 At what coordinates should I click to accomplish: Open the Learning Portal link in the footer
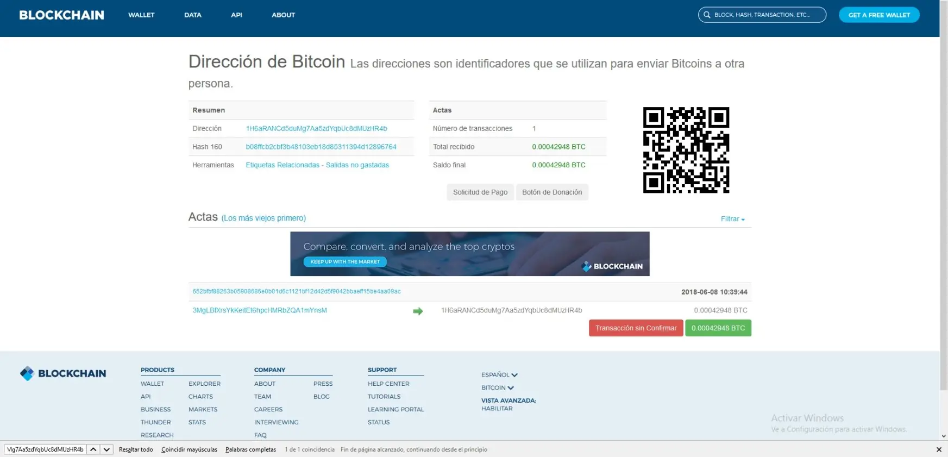(x=395, y=410)
